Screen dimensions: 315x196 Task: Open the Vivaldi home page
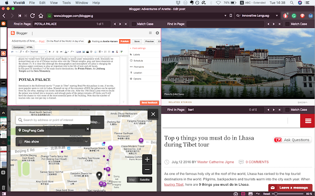point(41,16)
